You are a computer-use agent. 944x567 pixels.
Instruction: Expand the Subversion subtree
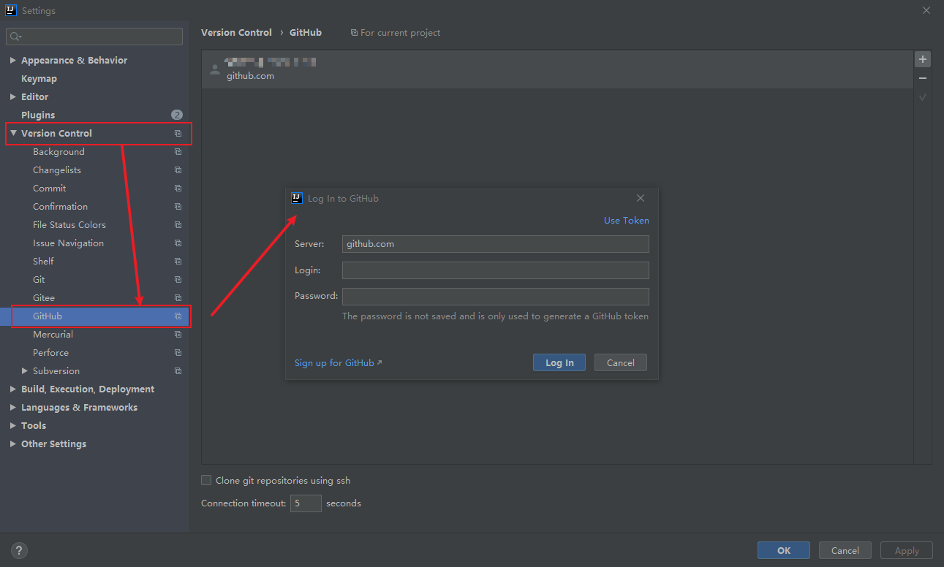[25, 371]
